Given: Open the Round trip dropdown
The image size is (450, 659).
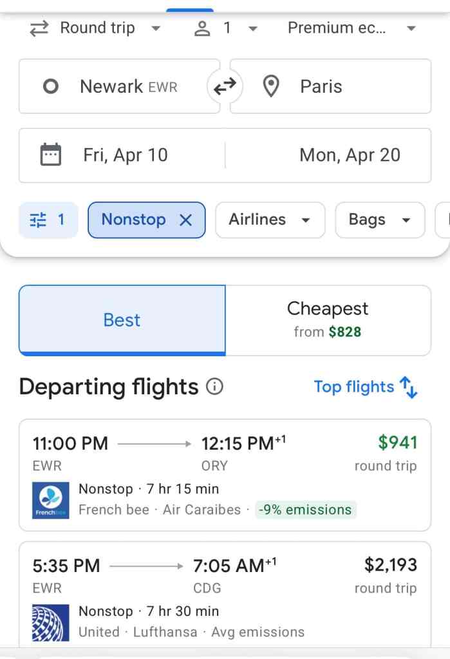Looking at the screenshot, I should (x=97, y=28).
